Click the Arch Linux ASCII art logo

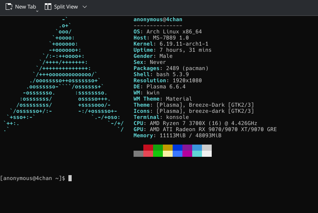[x=64, y=75]
